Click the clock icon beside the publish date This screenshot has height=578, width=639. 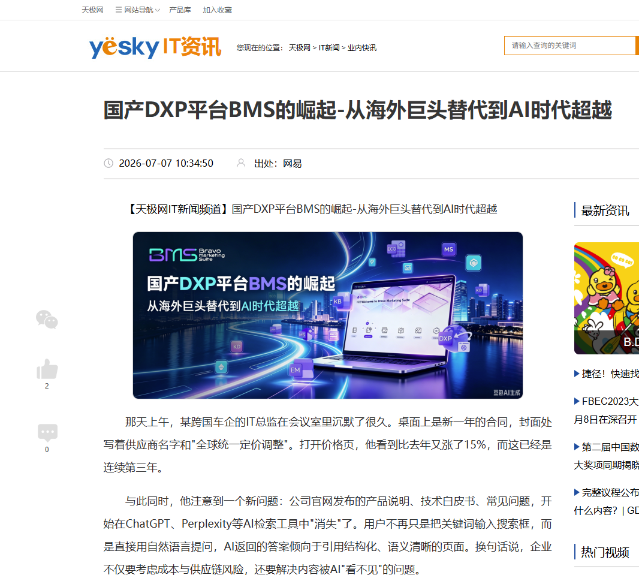coord(108,164)
